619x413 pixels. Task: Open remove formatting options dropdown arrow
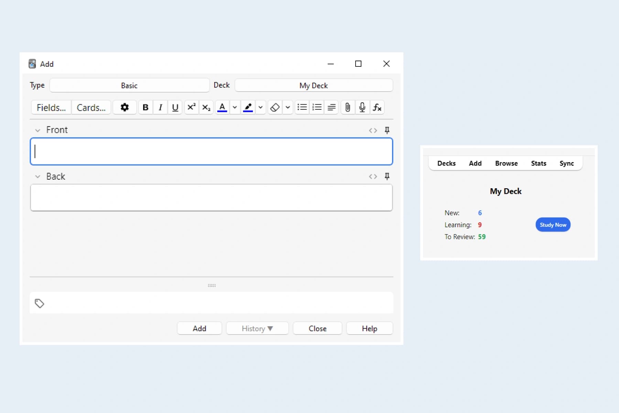[288, 107]
